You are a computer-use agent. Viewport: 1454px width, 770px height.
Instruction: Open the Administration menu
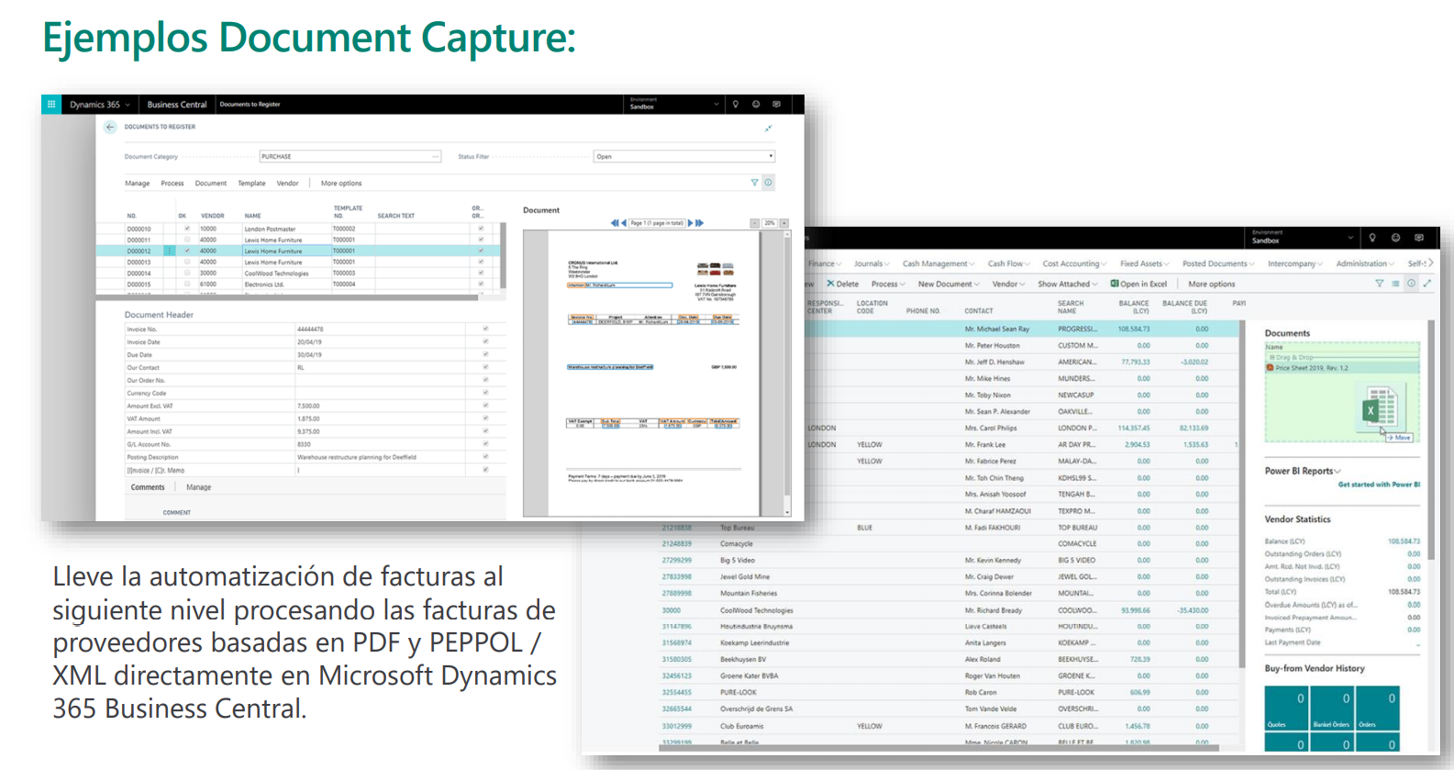point(1364,263)
